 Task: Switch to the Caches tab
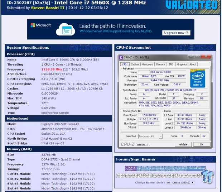tap(135, 64)
